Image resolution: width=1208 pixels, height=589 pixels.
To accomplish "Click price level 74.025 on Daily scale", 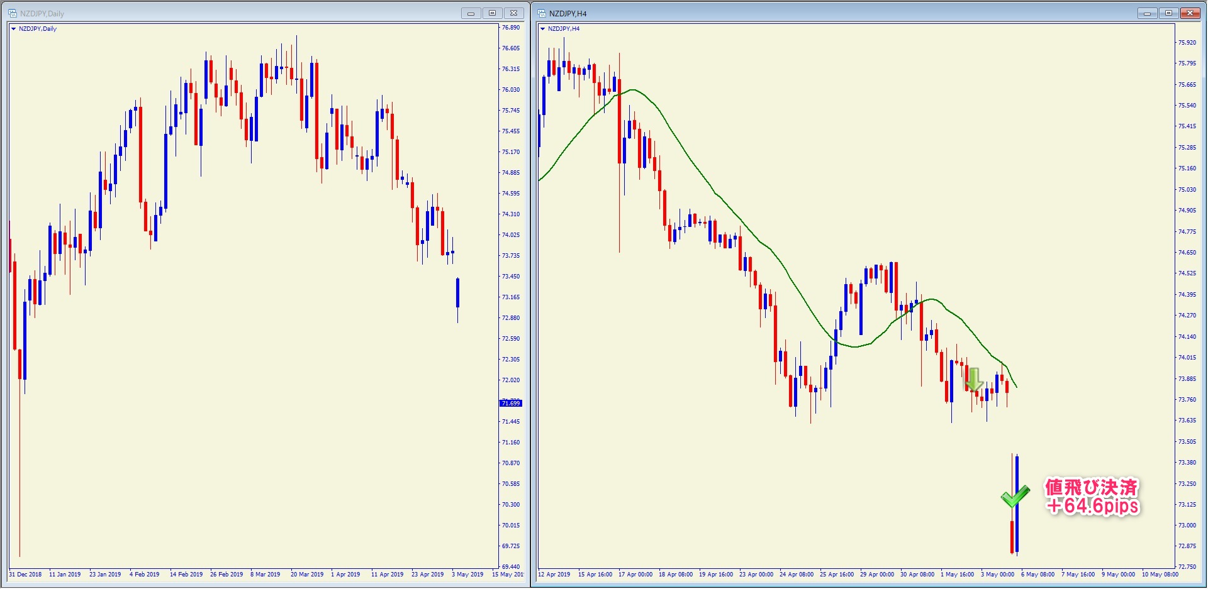I will [x=510, y=235].
